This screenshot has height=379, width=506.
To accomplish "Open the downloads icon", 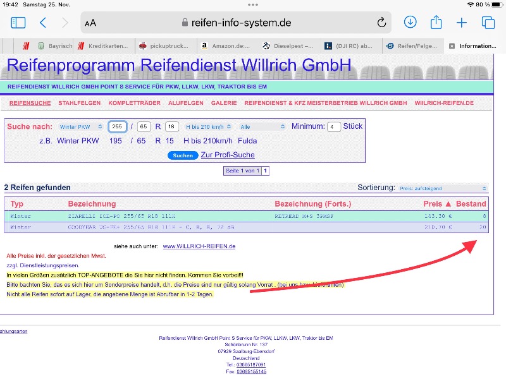I will [x=410, y=22].
